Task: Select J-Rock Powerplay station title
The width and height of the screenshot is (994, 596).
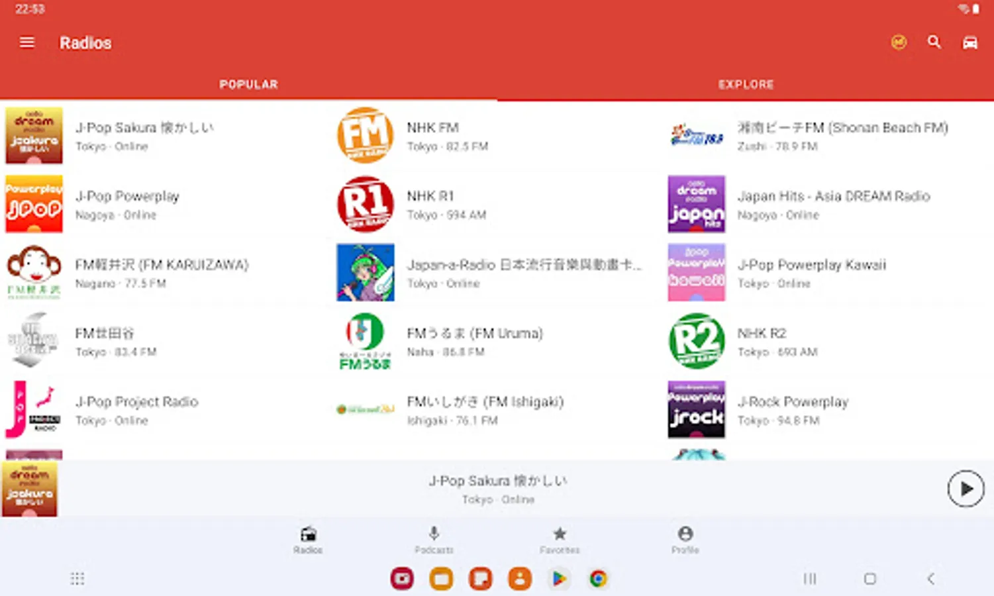Action: tap(793, 402)
